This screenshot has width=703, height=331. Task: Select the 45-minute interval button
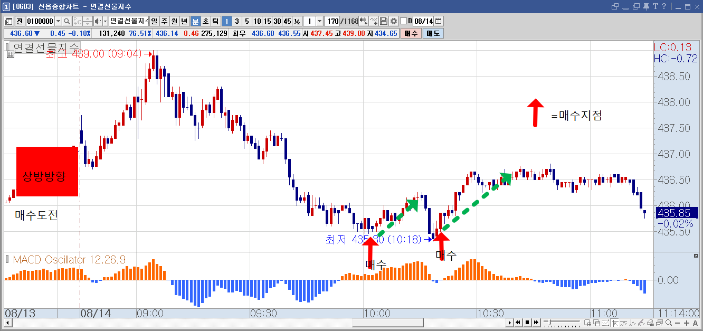point(287,21)
